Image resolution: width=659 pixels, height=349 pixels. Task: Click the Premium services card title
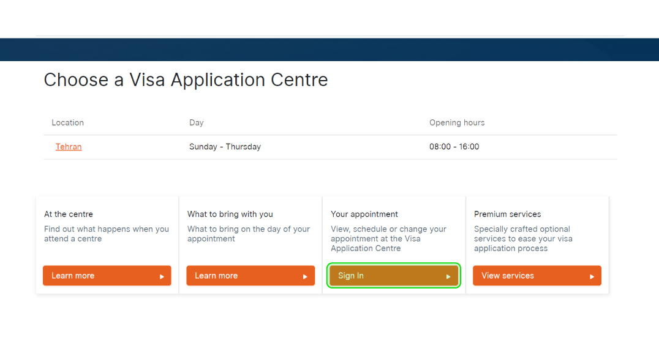(508, 215)
